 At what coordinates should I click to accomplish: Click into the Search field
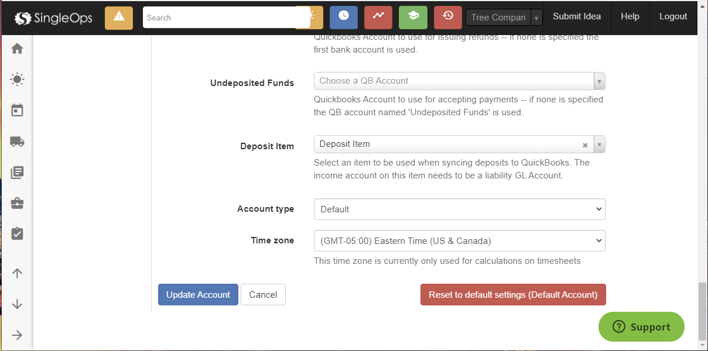226,18
